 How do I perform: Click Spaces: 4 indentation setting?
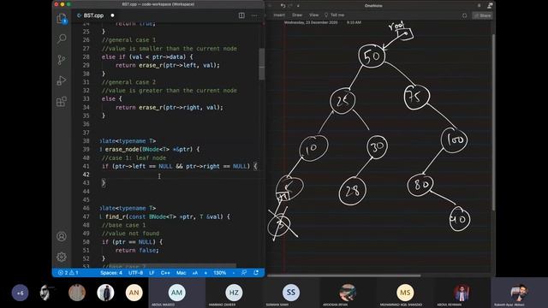(111, 273)
